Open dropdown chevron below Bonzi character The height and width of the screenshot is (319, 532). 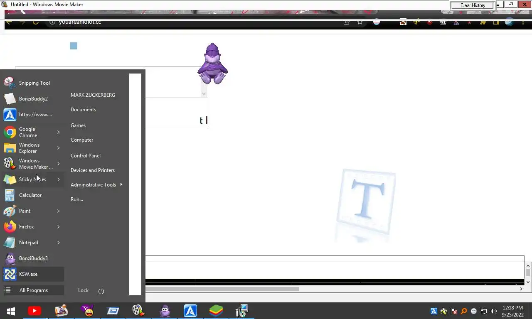204,93
